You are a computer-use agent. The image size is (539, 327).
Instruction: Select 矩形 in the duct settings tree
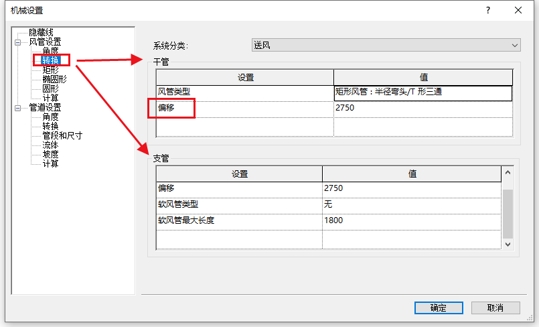point(50,70)
